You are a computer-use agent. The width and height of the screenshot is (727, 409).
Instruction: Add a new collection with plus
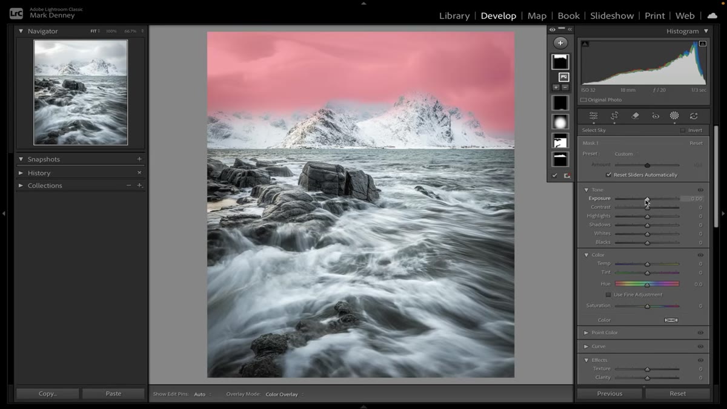click(x=139, y=185)
